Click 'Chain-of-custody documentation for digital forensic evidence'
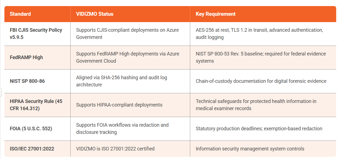 [261, 81]
